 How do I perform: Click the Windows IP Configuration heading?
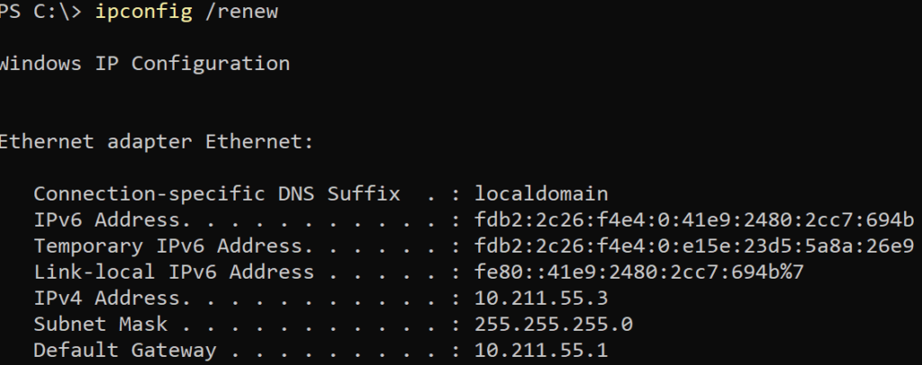tap(144, 64)
